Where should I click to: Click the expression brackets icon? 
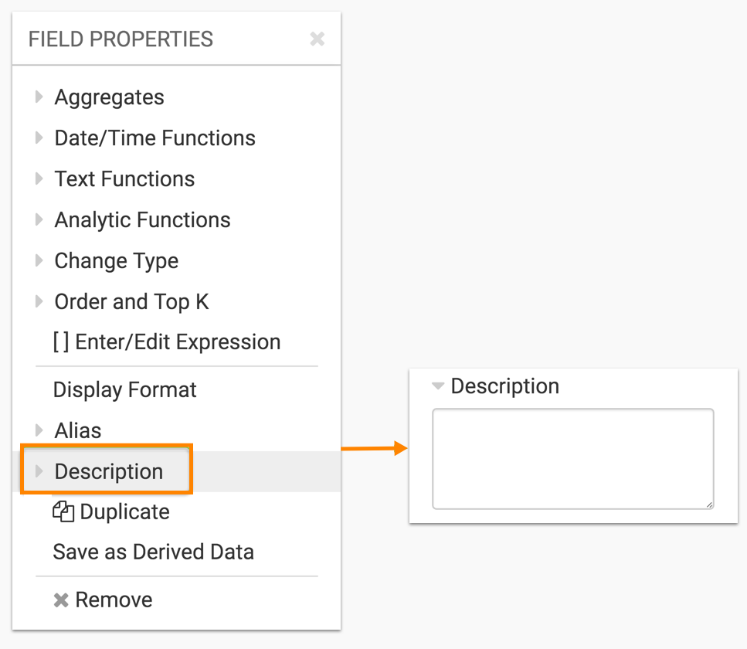[x=61, y=342]
